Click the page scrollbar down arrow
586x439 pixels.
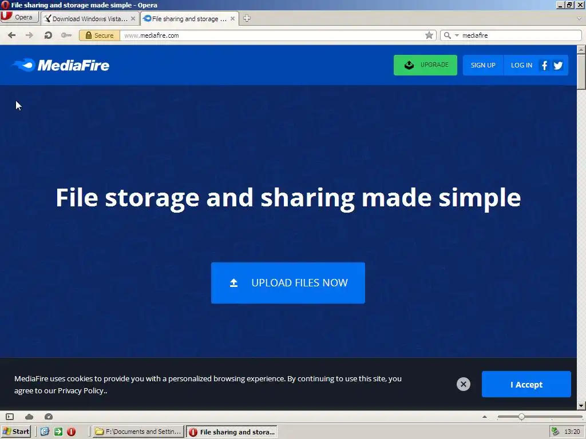tap(581, 405)
